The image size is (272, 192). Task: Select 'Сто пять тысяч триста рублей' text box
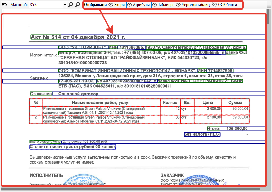pos(73,147)
